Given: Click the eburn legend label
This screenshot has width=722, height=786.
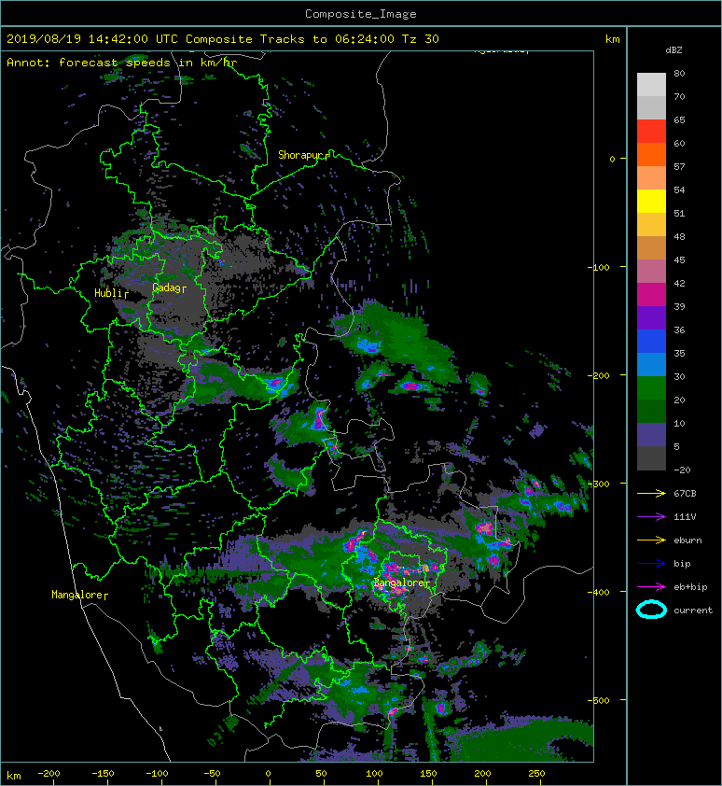Looking at the screenshot, I should [687, 540].
